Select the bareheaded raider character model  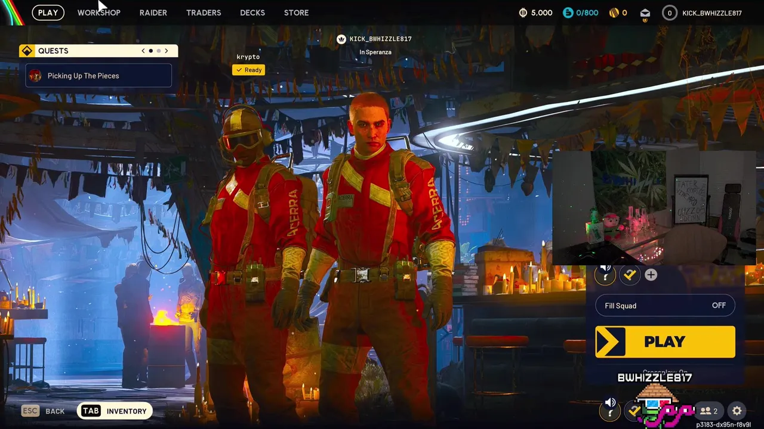tap(382, 256)
